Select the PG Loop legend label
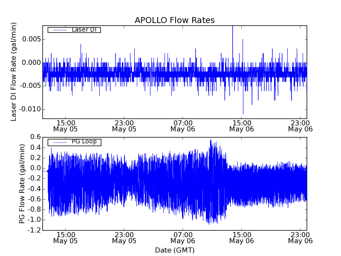 point(84,142)
